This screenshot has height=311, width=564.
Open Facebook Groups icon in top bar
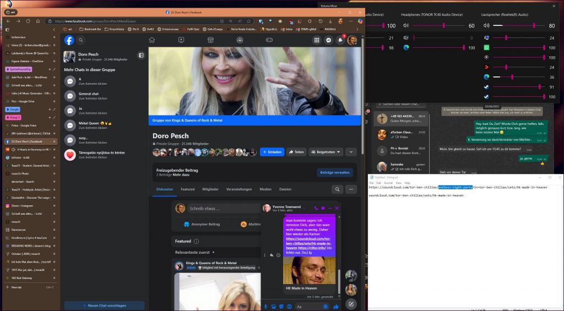click(240, 40)
